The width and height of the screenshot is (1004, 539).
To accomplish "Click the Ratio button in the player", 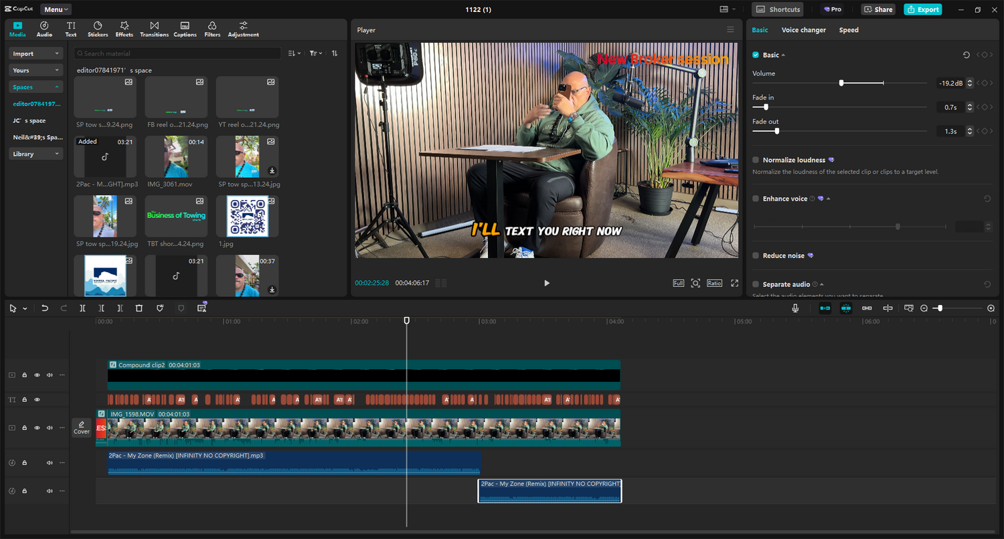I will (714, 284).
